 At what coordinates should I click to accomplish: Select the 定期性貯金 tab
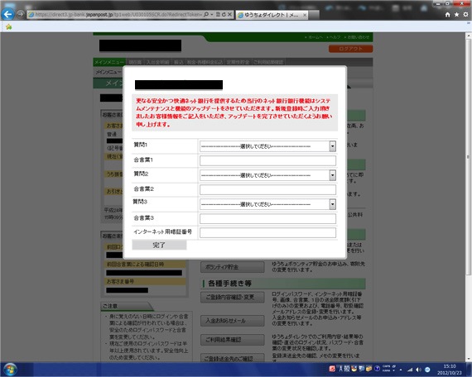[x=238, y=62]
